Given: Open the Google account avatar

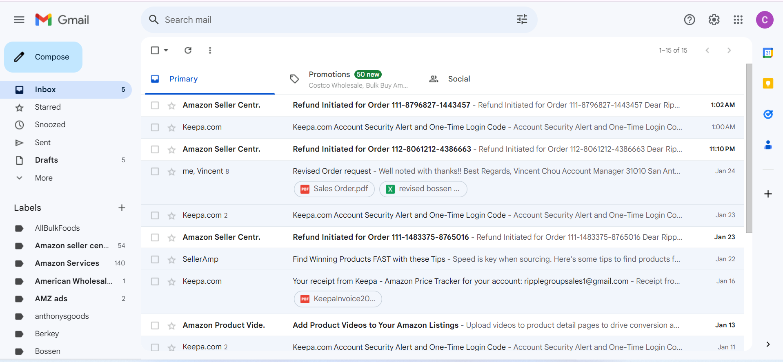Looking at the screenshot, I should [x=765, y=20].
